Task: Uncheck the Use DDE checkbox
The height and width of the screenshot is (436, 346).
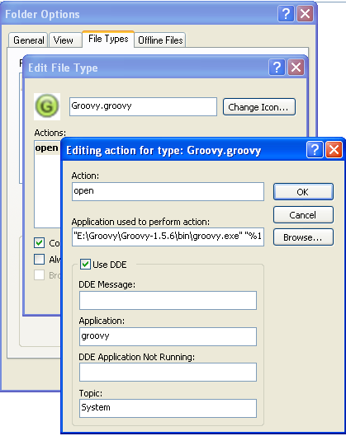Action: (85, 265)
